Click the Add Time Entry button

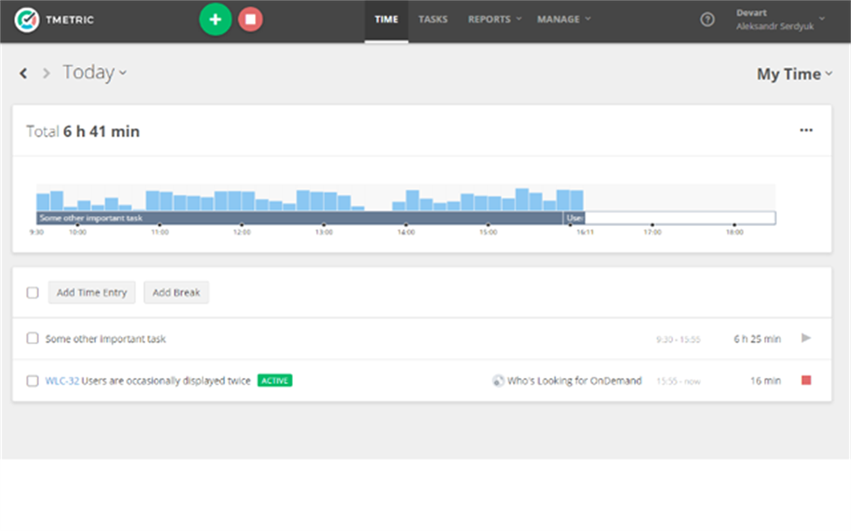[x=92, y=292]
